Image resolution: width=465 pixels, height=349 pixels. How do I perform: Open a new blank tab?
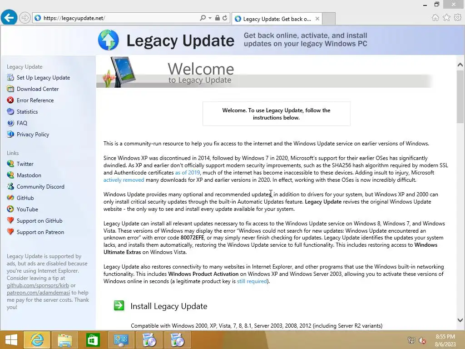click(x=329, y=19)
